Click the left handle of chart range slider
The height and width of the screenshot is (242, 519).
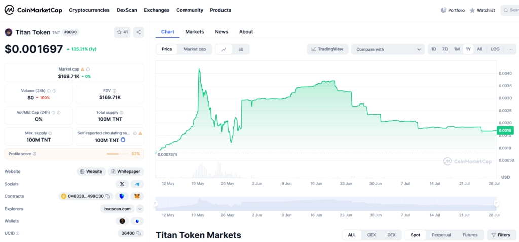pos(155,203)
